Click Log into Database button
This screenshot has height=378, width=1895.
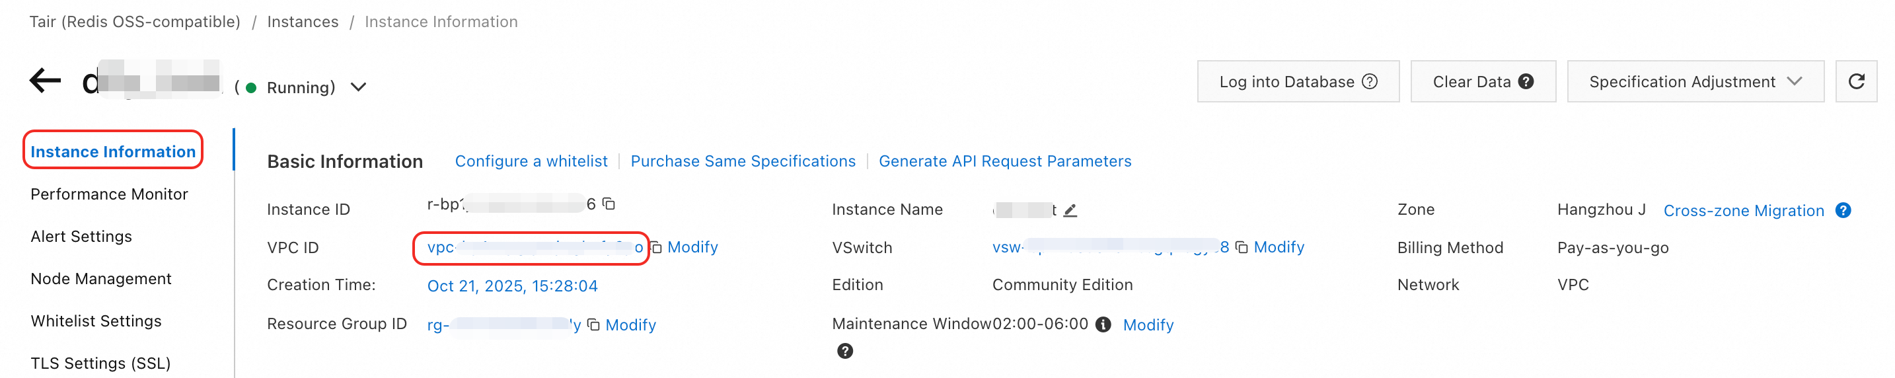[1297, 82]
